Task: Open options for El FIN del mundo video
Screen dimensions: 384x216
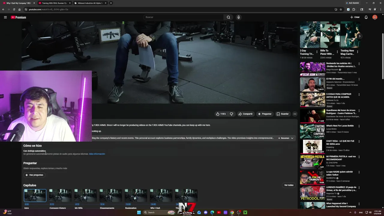Action: pyautogui.click(x=359, y=79)
